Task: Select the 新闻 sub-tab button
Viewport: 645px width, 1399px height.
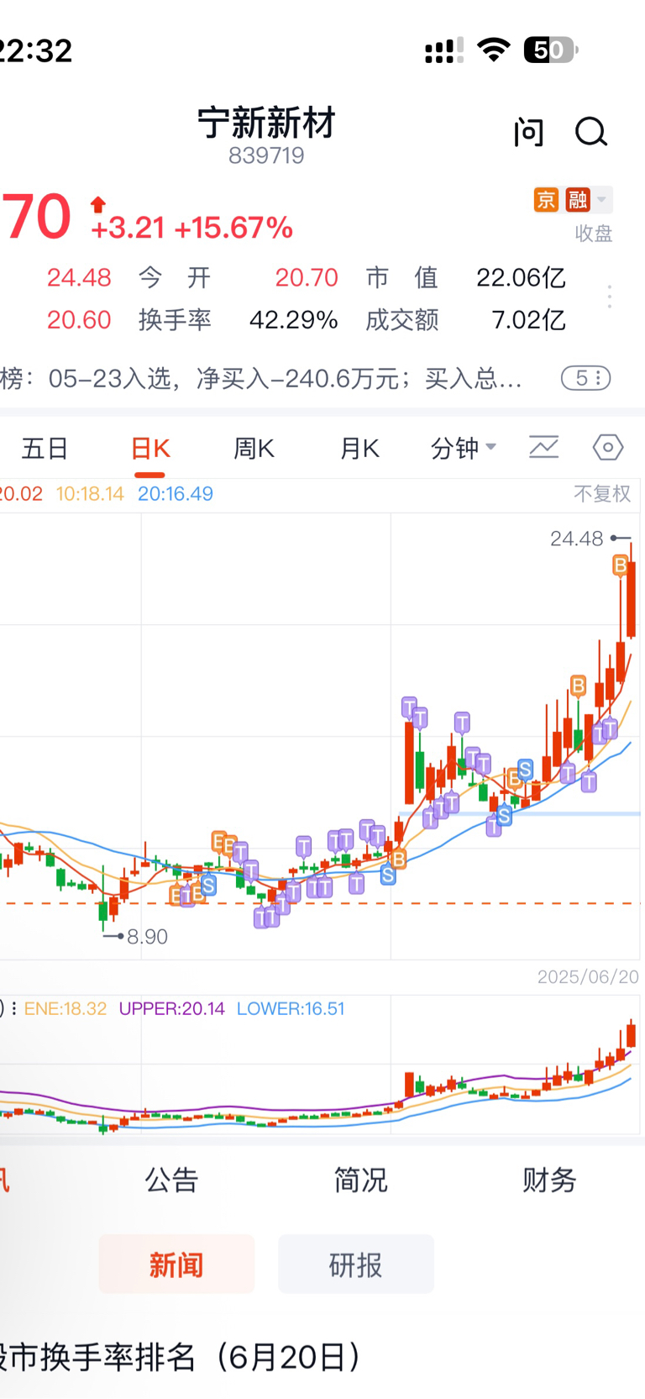Action: pyautogui.click(x=176, y=1264)
